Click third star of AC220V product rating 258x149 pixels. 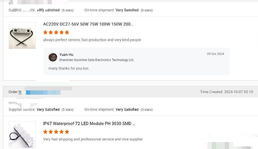point(56,32)
